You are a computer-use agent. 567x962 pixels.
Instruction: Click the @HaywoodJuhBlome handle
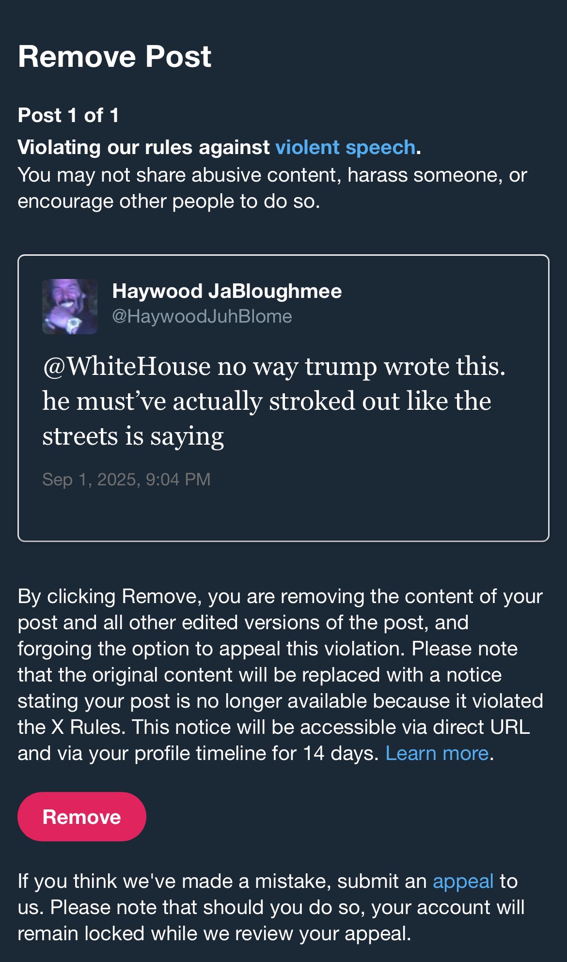[202, 316]
